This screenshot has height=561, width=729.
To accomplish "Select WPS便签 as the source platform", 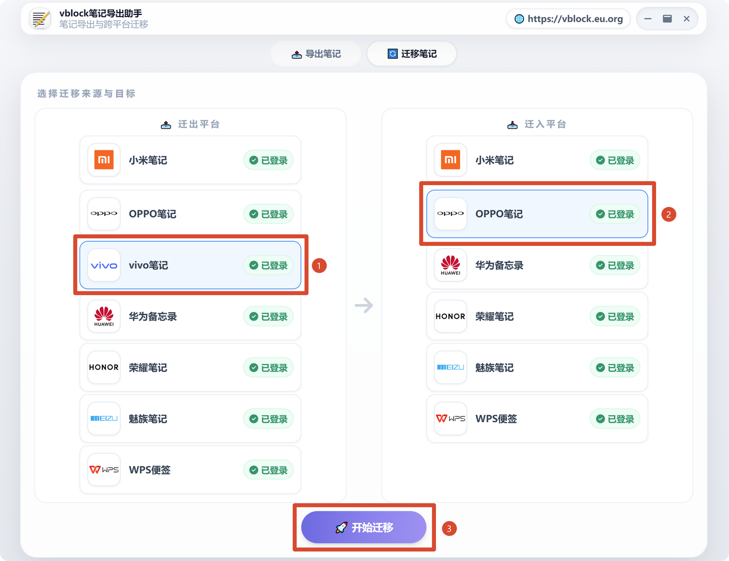I will (190, 469).
